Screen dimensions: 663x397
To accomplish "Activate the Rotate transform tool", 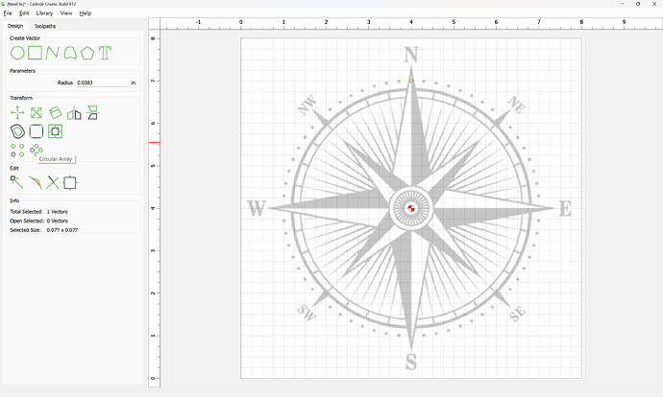I will click(55, 113).
